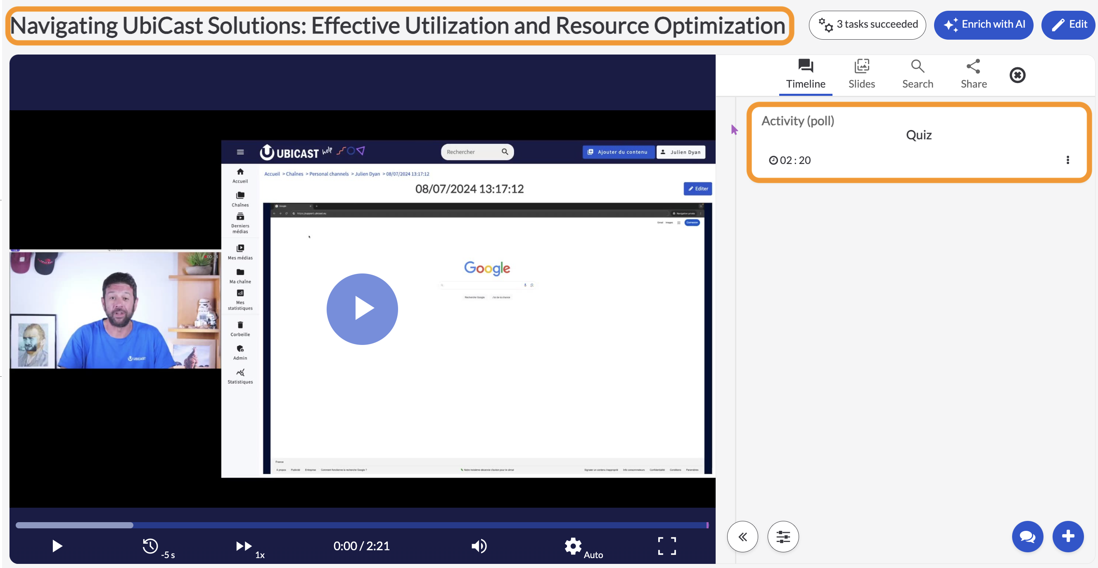Image resolution: width=1098 pixels, height=568 pixels.
Task: Select the Quiz poll activity card
Action: [x=918, y=143]
